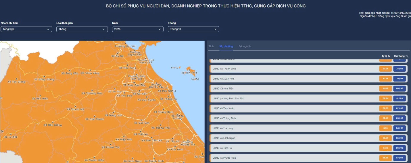411x163 pixels.
Task: Click Xã Tân Hiệp island on the map
Action: coord(190,73)
